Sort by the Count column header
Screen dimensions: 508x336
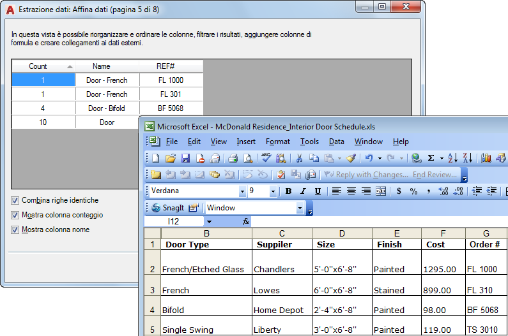point(43,66)
